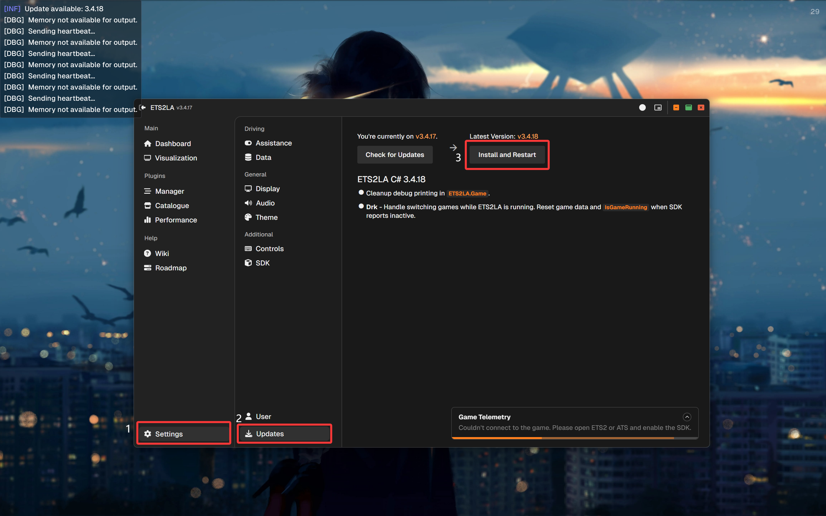
Task: Minimize ETS2LA with the orange button
Action: tap(676, 108)
